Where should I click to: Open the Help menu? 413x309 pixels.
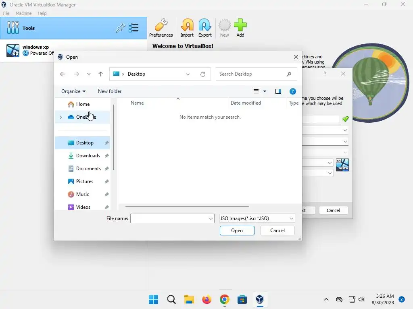pos(42,13)
